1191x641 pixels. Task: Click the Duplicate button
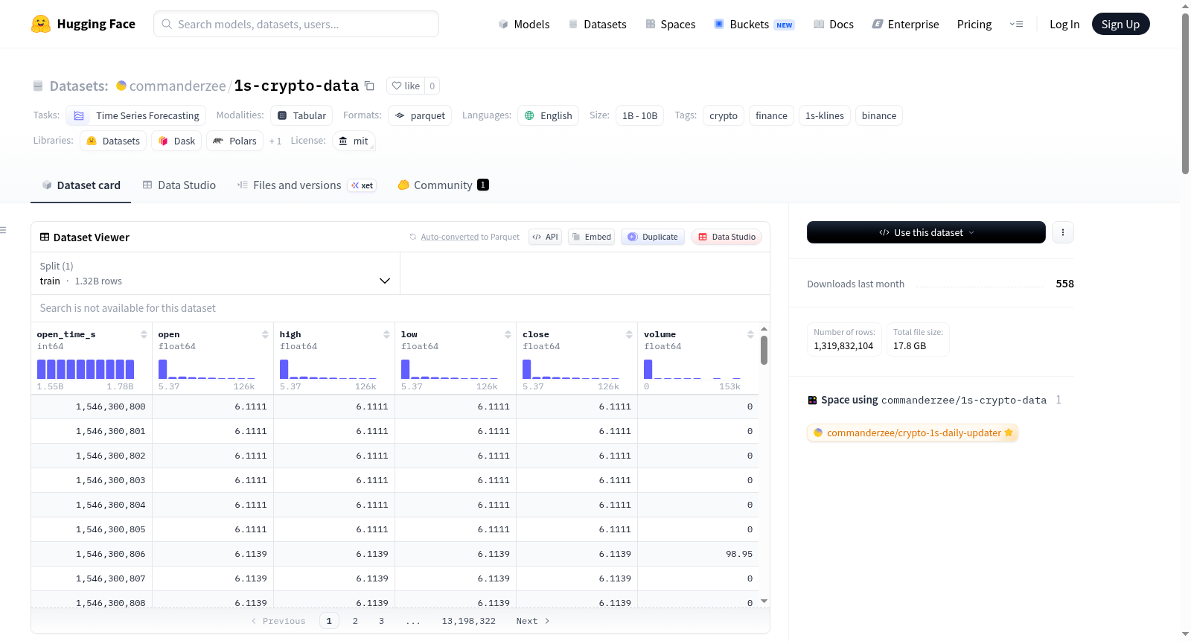point(653,237)
